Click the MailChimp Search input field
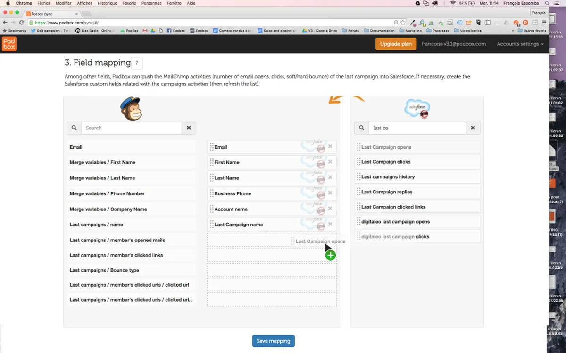 (132, 128)
